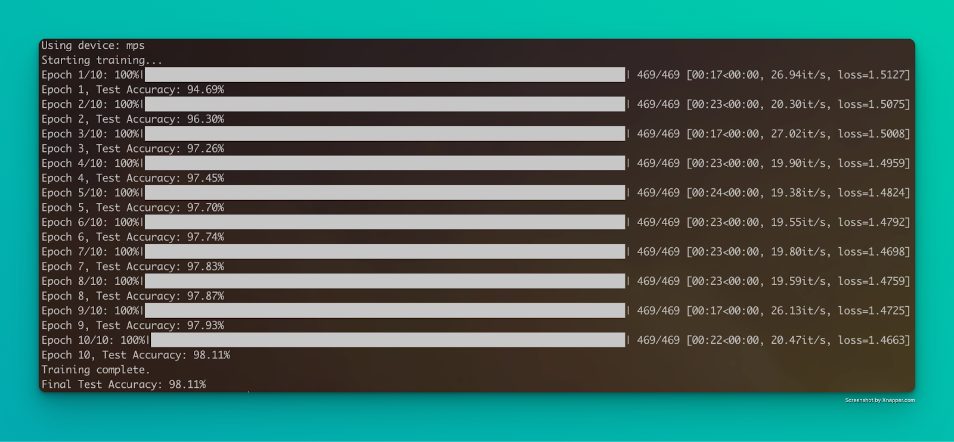The image size is (954, 442).
Task: Select the 'Starting training...' line
Action: (x=102, y=60)
